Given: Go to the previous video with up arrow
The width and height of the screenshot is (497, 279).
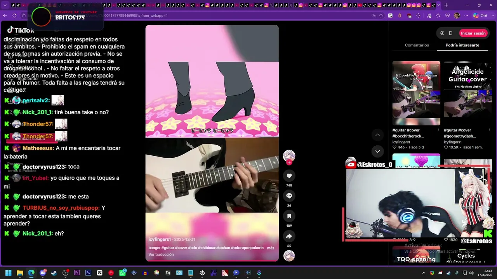Looking at the screenshot, I should (x=377, y=135).
